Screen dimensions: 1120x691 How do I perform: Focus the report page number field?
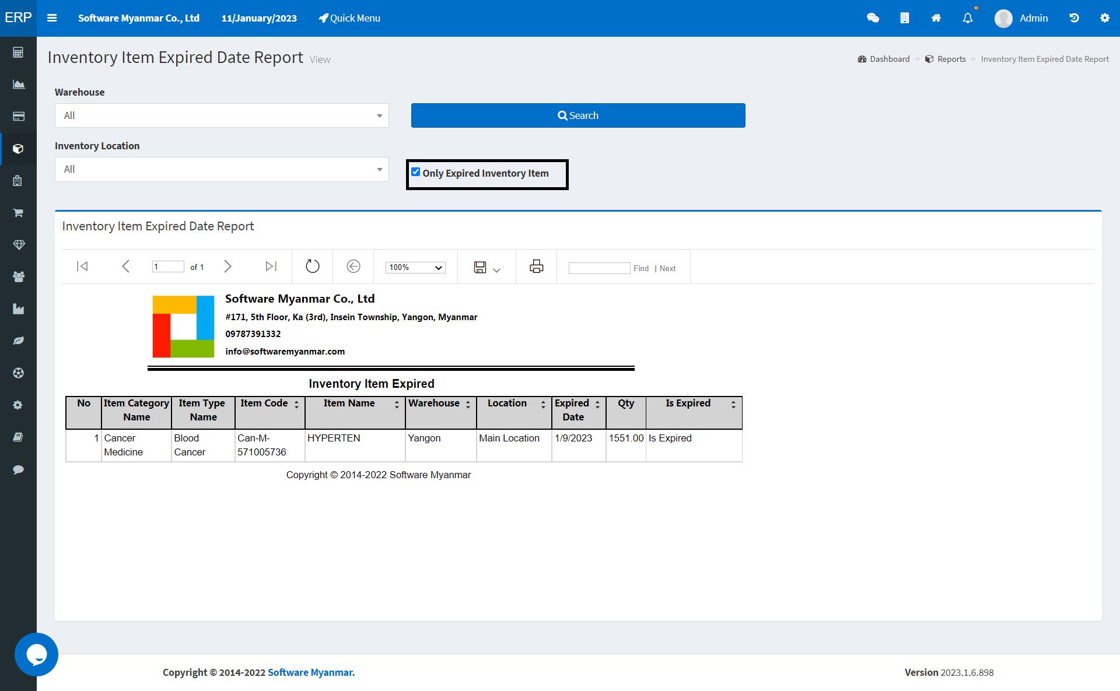coord(168,266)
